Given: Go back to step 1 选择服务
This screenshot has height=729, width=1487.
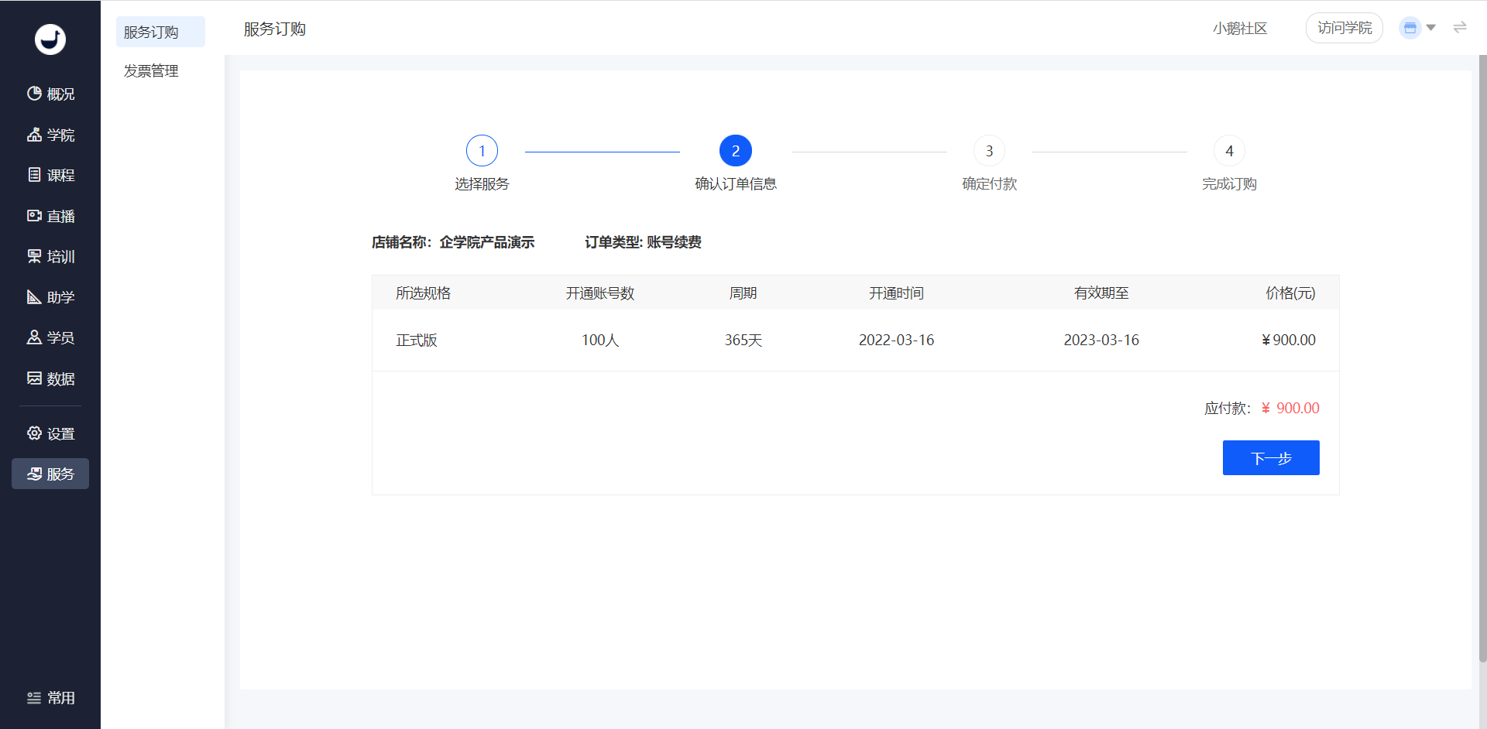Looking at the screenshot, I should [482, 151].
